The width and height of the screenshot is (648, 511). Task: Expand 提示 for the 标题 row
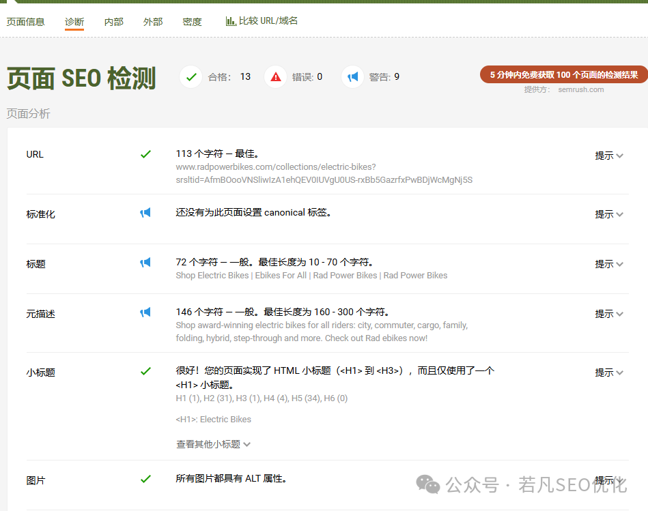click(x=609, y=264)
